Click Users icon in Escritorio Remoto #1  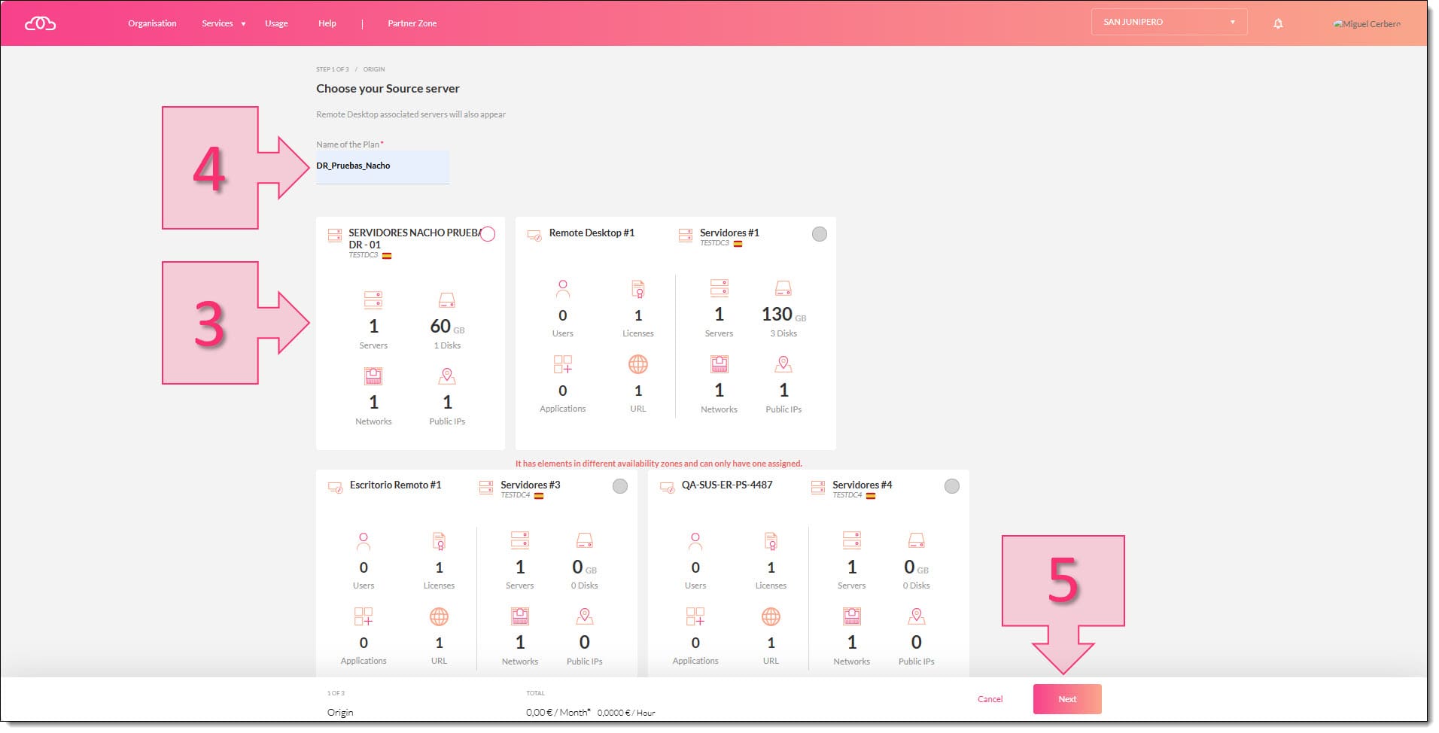pyautogui.click(x=364, y=540)
